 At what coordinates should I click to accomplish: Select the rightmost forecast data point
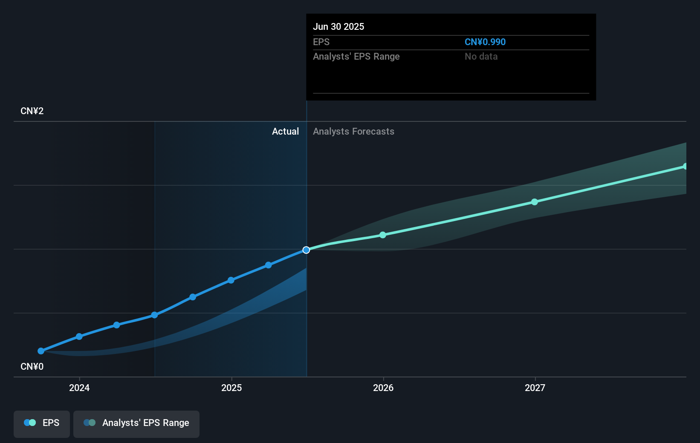click(685, 166)
